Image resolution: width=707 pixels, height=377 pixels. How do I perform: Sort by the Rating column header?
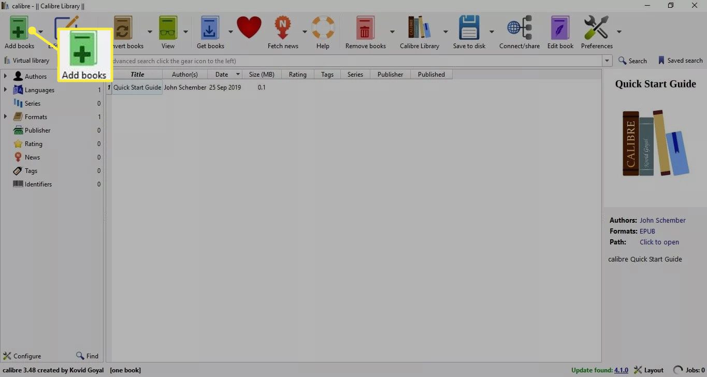point(297,75)
